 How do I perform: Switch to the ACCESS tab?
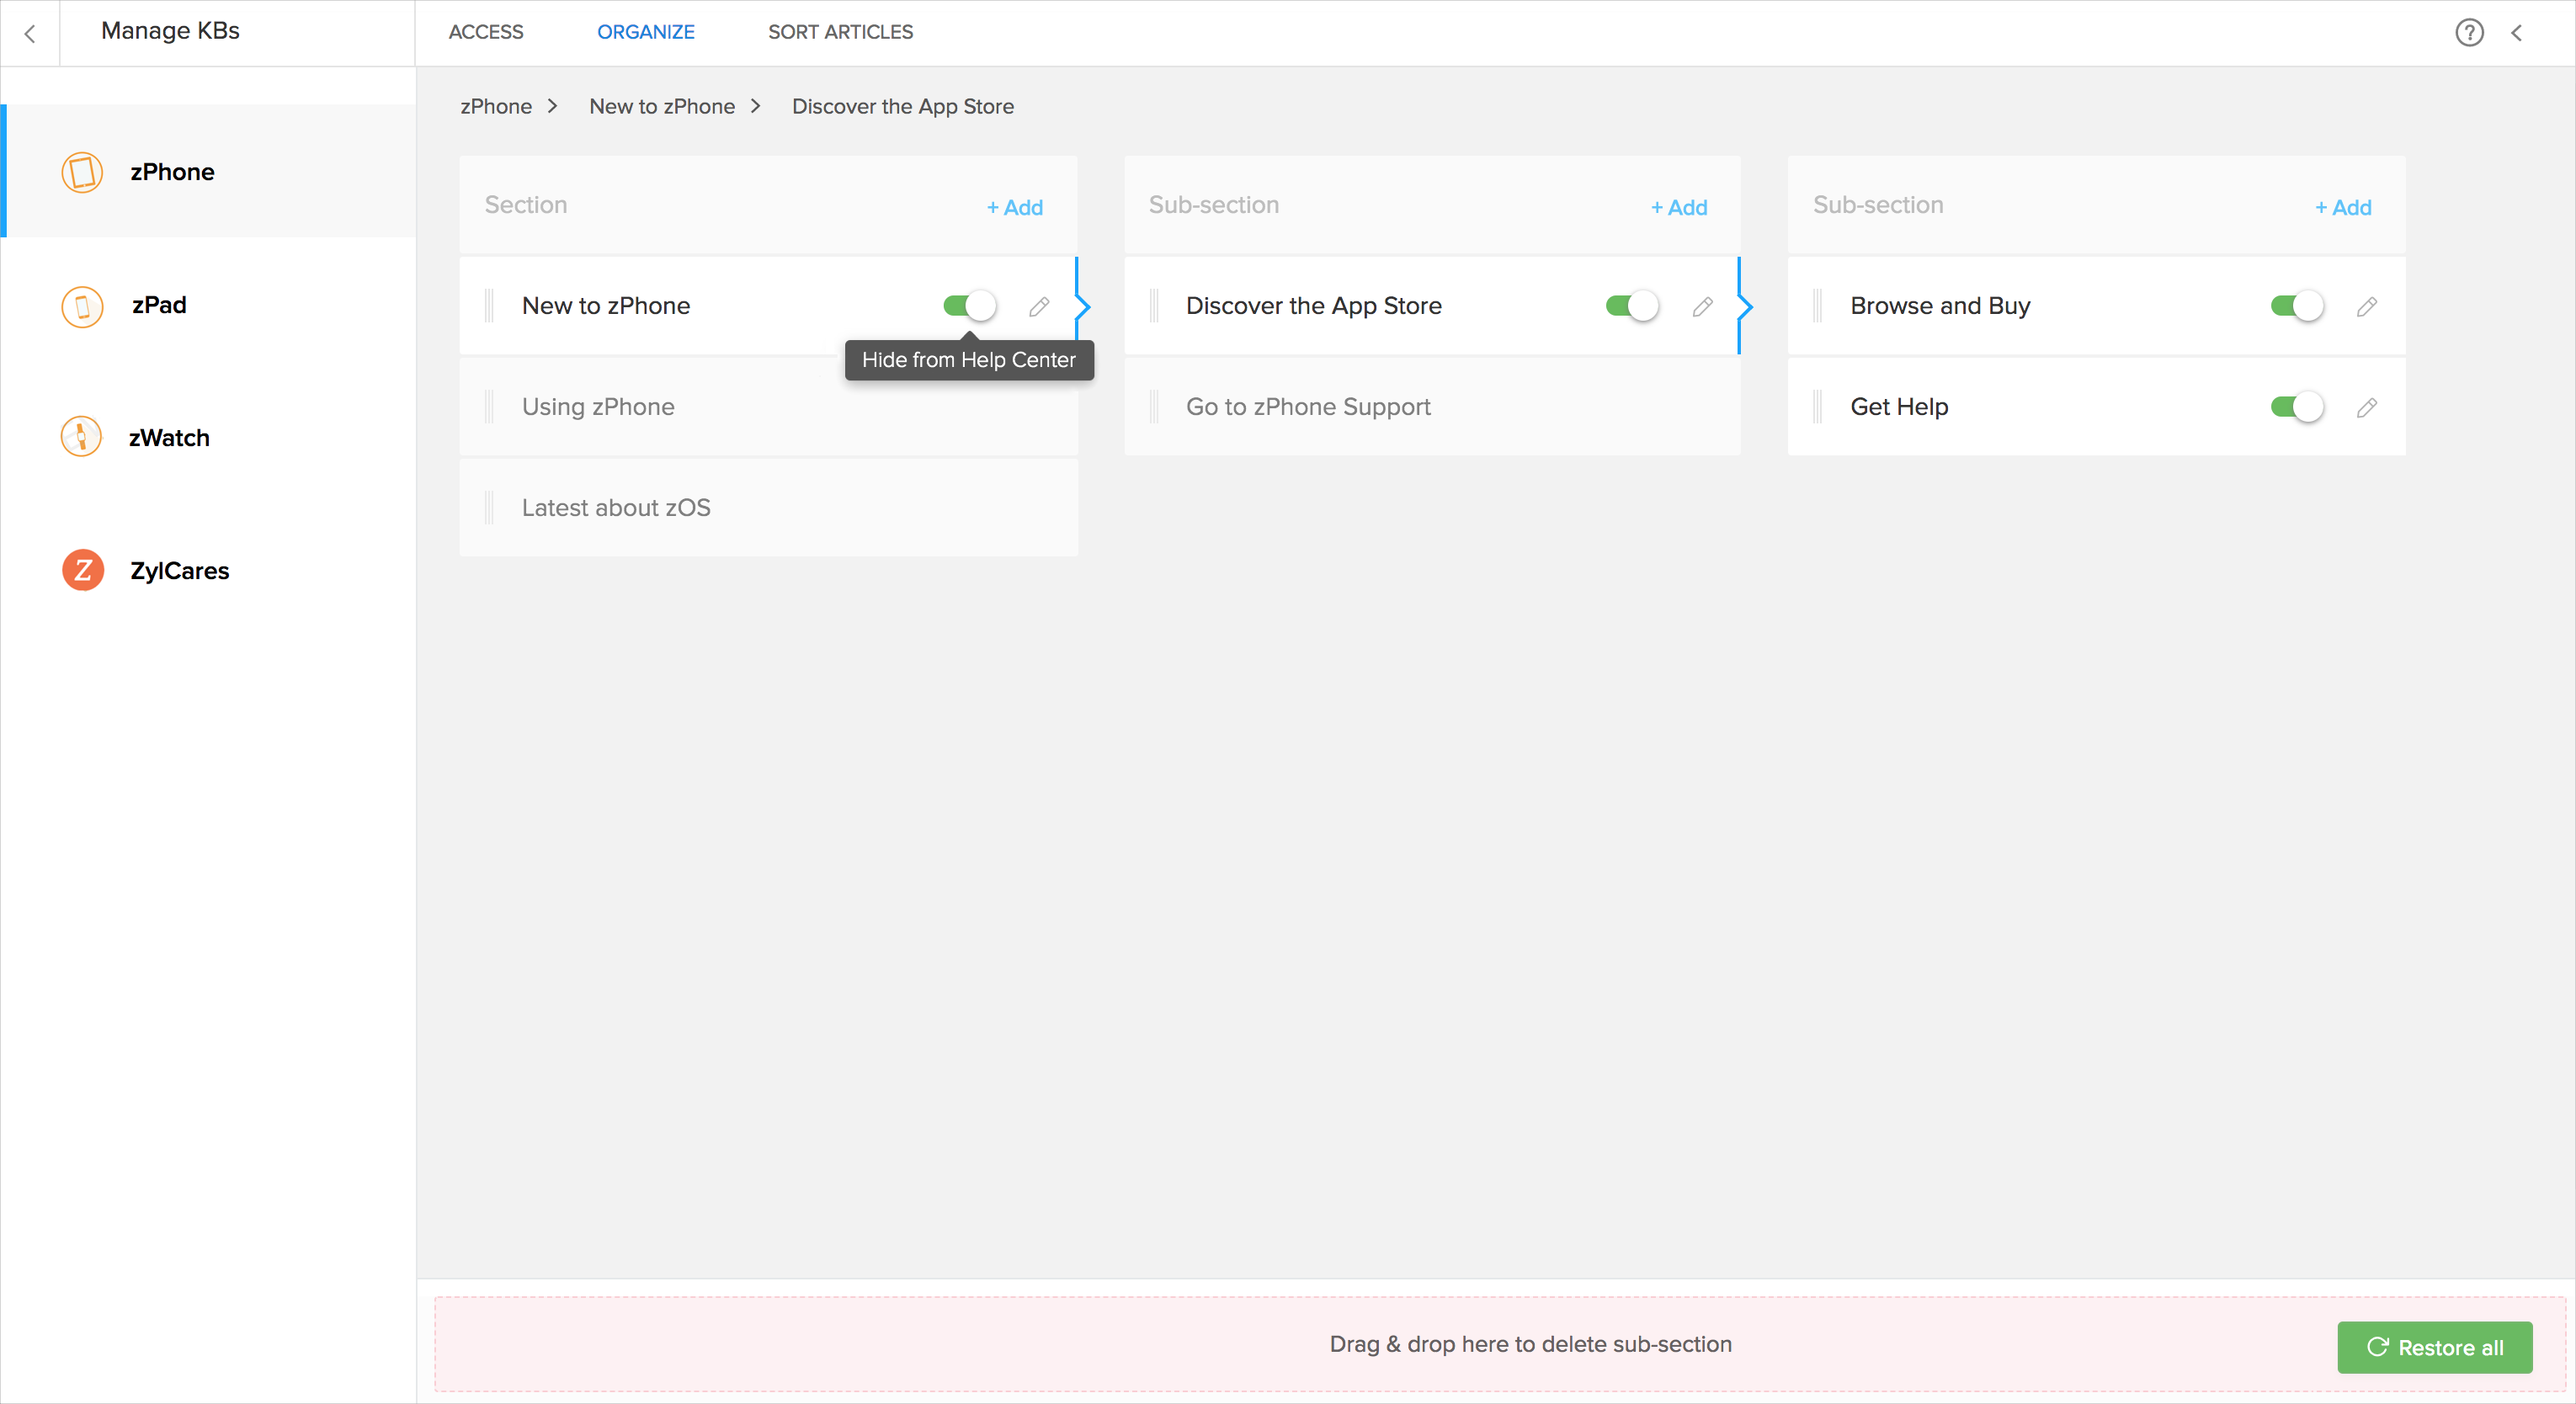tap(485, 32)
